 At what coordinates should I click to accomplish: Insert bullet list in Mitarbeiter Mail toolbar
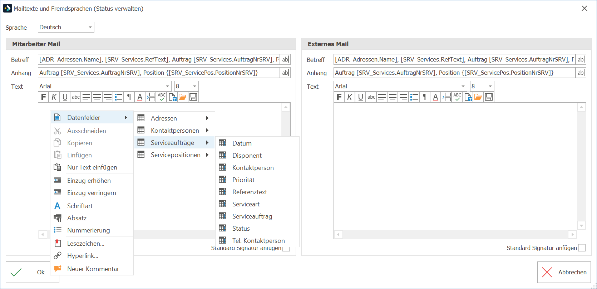(x=119, y=97)
